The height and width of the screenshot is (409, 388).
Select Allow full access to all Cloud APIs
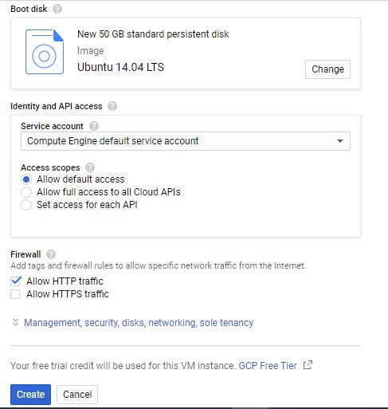click(x=26, y=192)
